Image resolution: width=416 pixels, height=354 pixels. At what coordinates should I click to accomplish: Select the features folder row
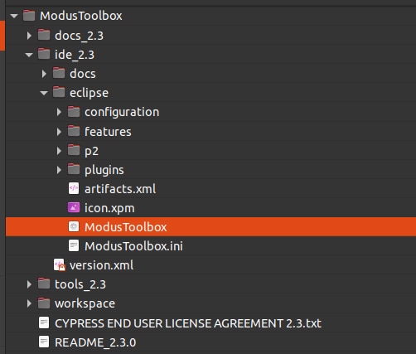click(210, 131)
